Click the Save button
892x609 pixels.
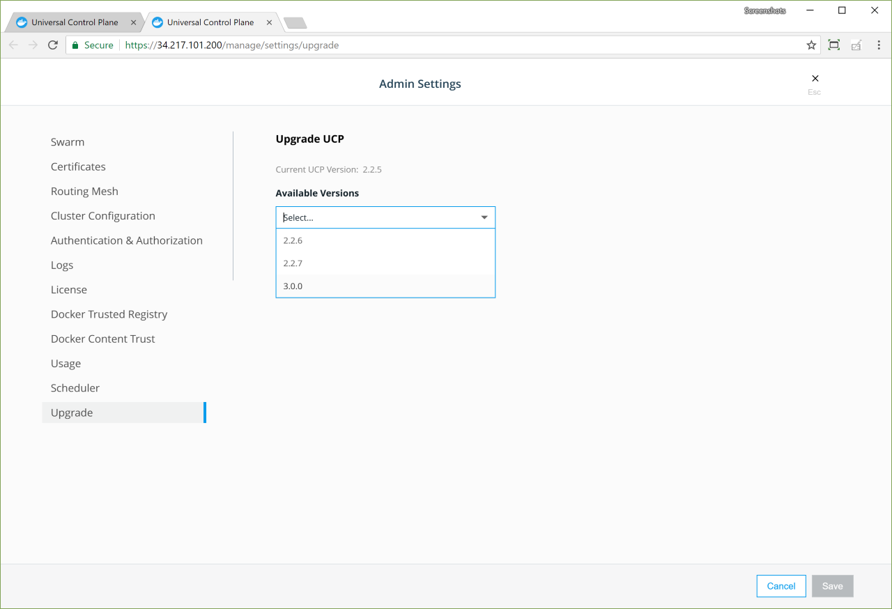[832, 586]
